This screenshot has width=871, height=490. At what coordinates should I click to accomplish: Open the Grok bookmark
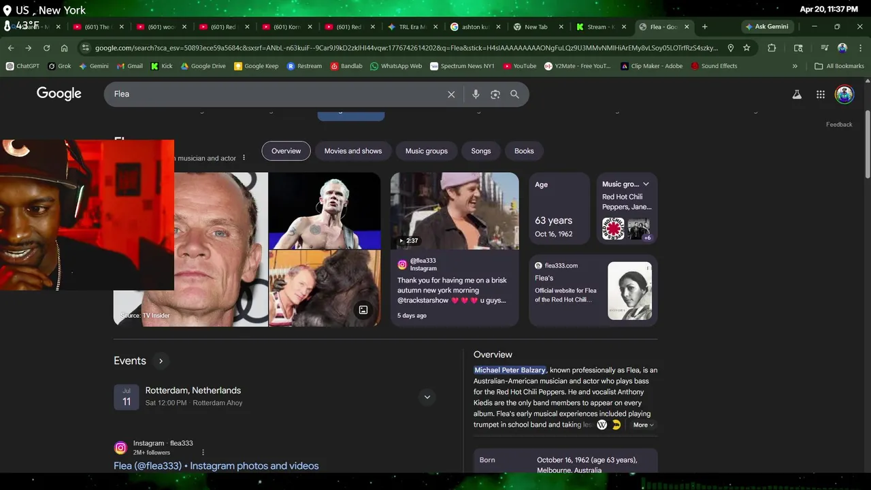[x=59, y=66]
